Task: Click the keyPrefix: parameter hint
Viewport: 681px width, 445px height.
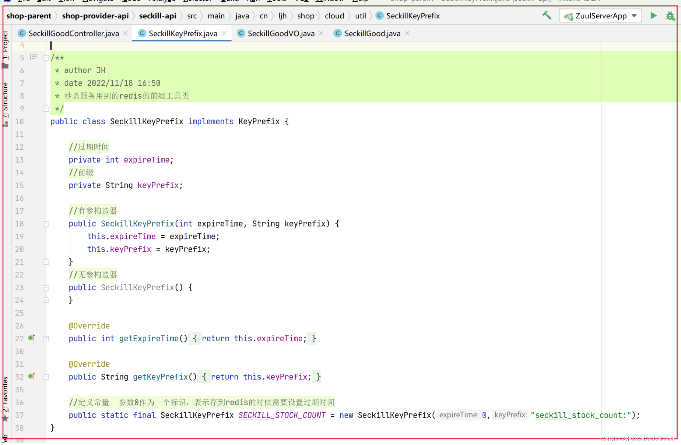Action: pyautogui.click(x=510, y=415)
